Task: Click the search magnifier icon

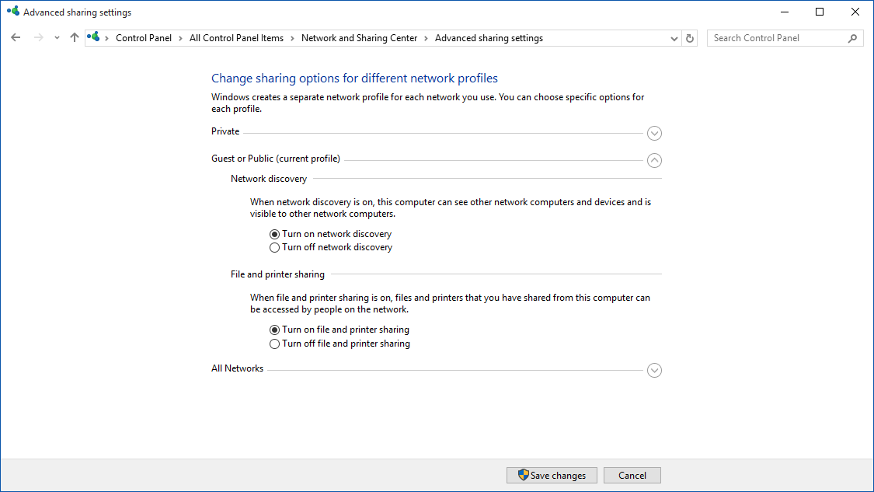Action: click(853, 37)
